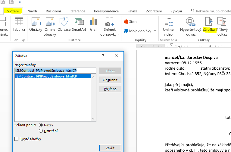Insert an Online video

pyautogui.click(x=168, y=22)
